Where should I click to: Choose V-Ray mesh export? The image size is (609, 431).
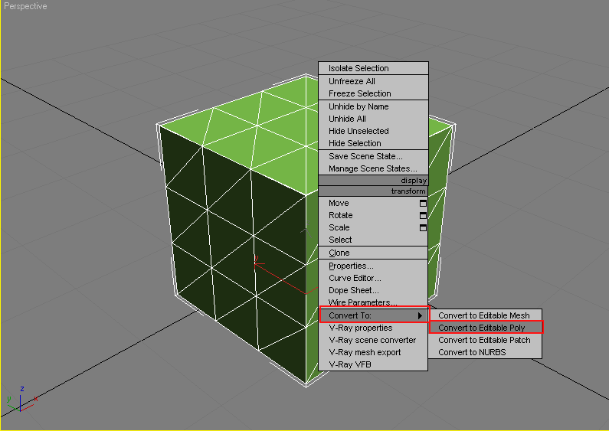[373, 352]
